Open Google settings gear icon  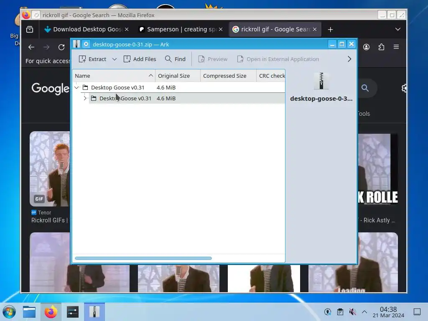(404, 88)
